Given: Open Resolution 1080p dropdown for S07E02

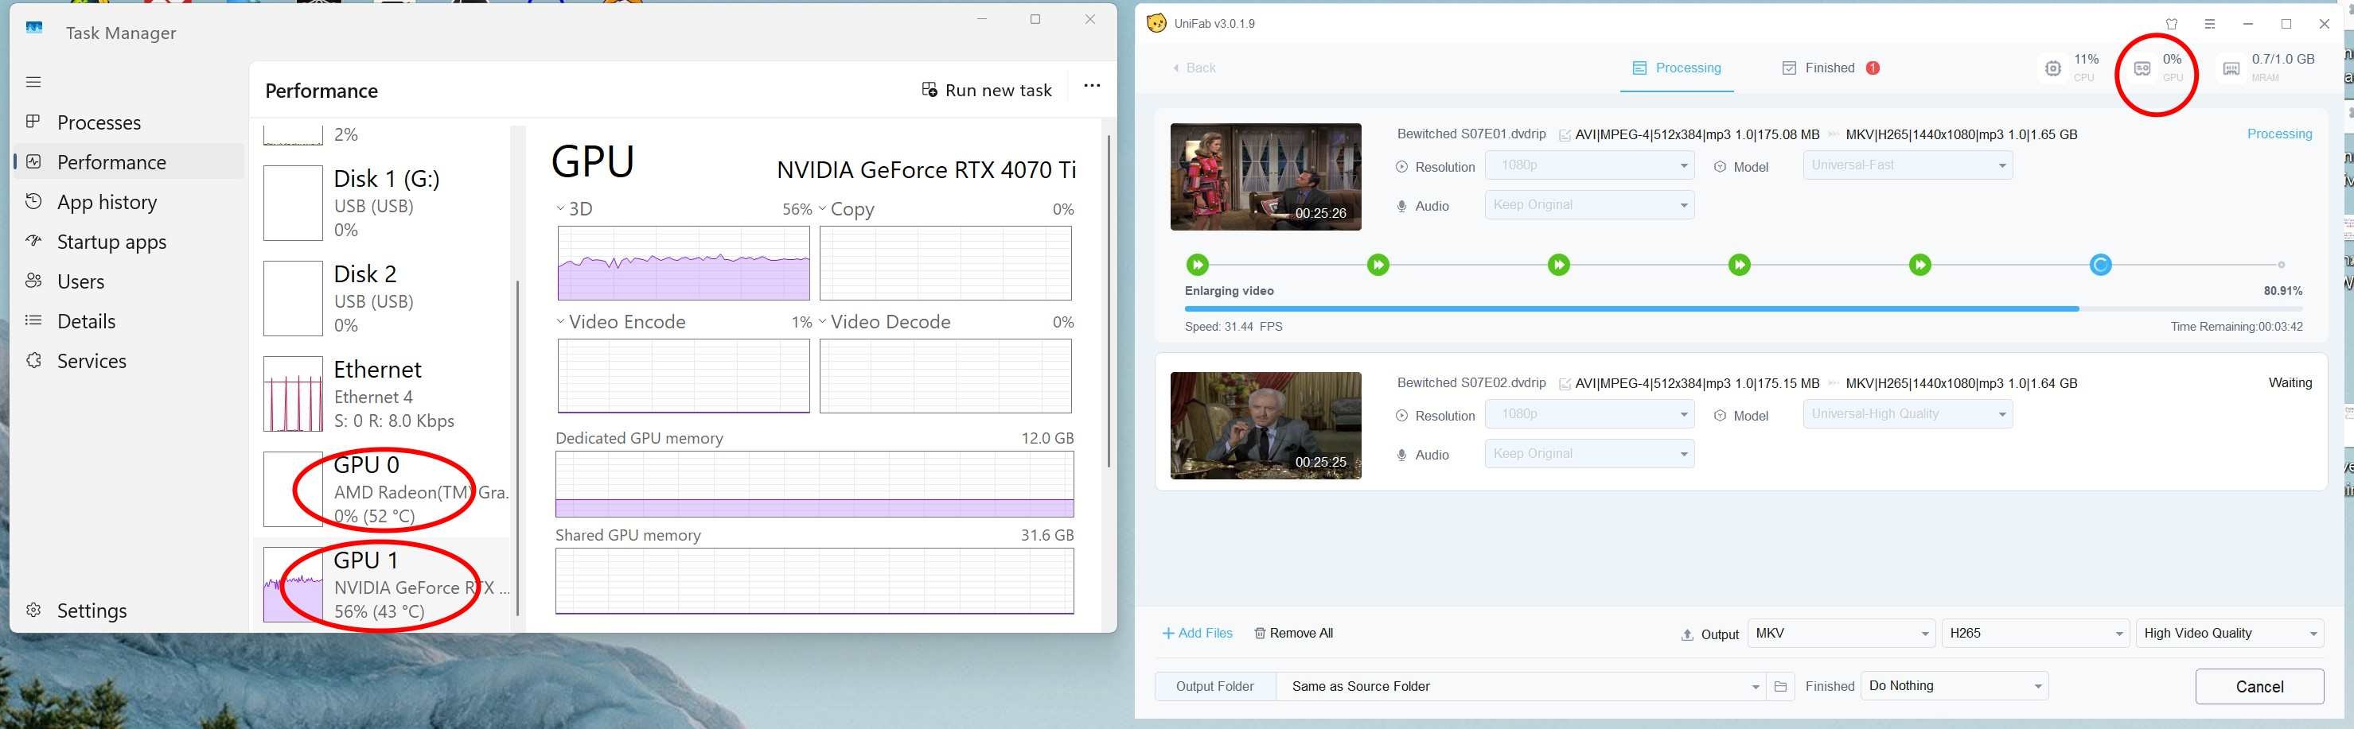Looking at the screenshot, I should pos(1589,414).
